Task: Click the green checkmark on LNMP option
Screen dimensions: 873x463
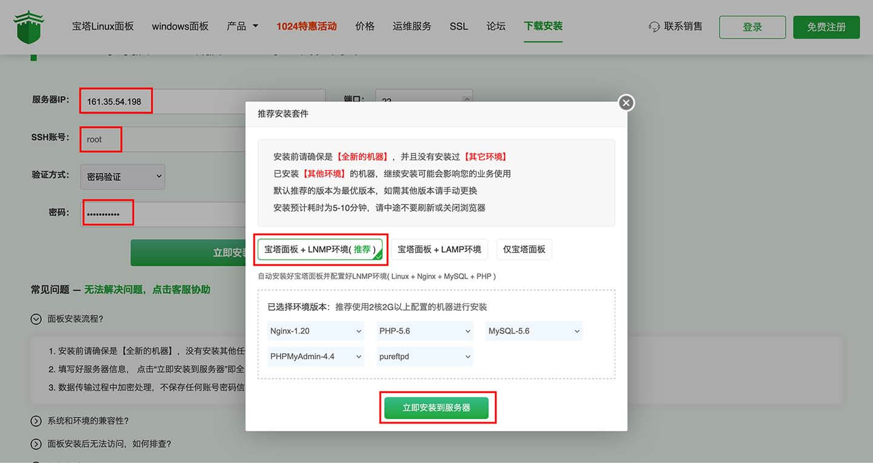Action: pyautogui.click(x=378, y=255)
